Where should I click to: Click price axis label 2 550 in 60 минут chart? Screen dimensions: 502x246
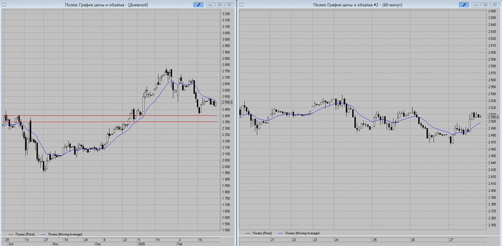click(492, 87)
